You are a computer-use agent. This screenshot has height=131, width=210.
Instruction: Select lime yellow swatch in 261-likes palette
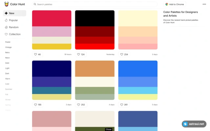[x=138, y=97]
